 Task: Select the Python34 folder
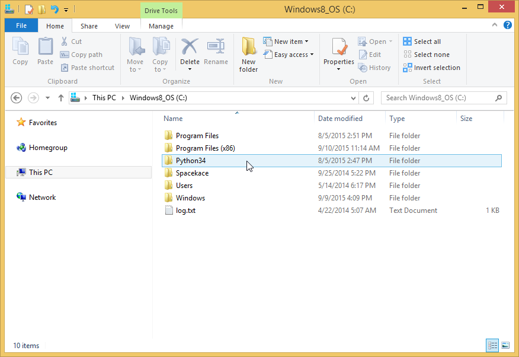coord(331,161)
